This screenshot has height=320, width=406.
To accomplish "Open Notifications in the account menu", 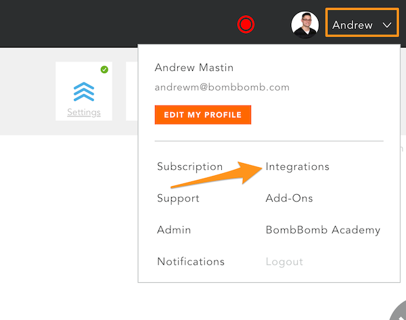I will pyautogui.click(x=191, y=262).
